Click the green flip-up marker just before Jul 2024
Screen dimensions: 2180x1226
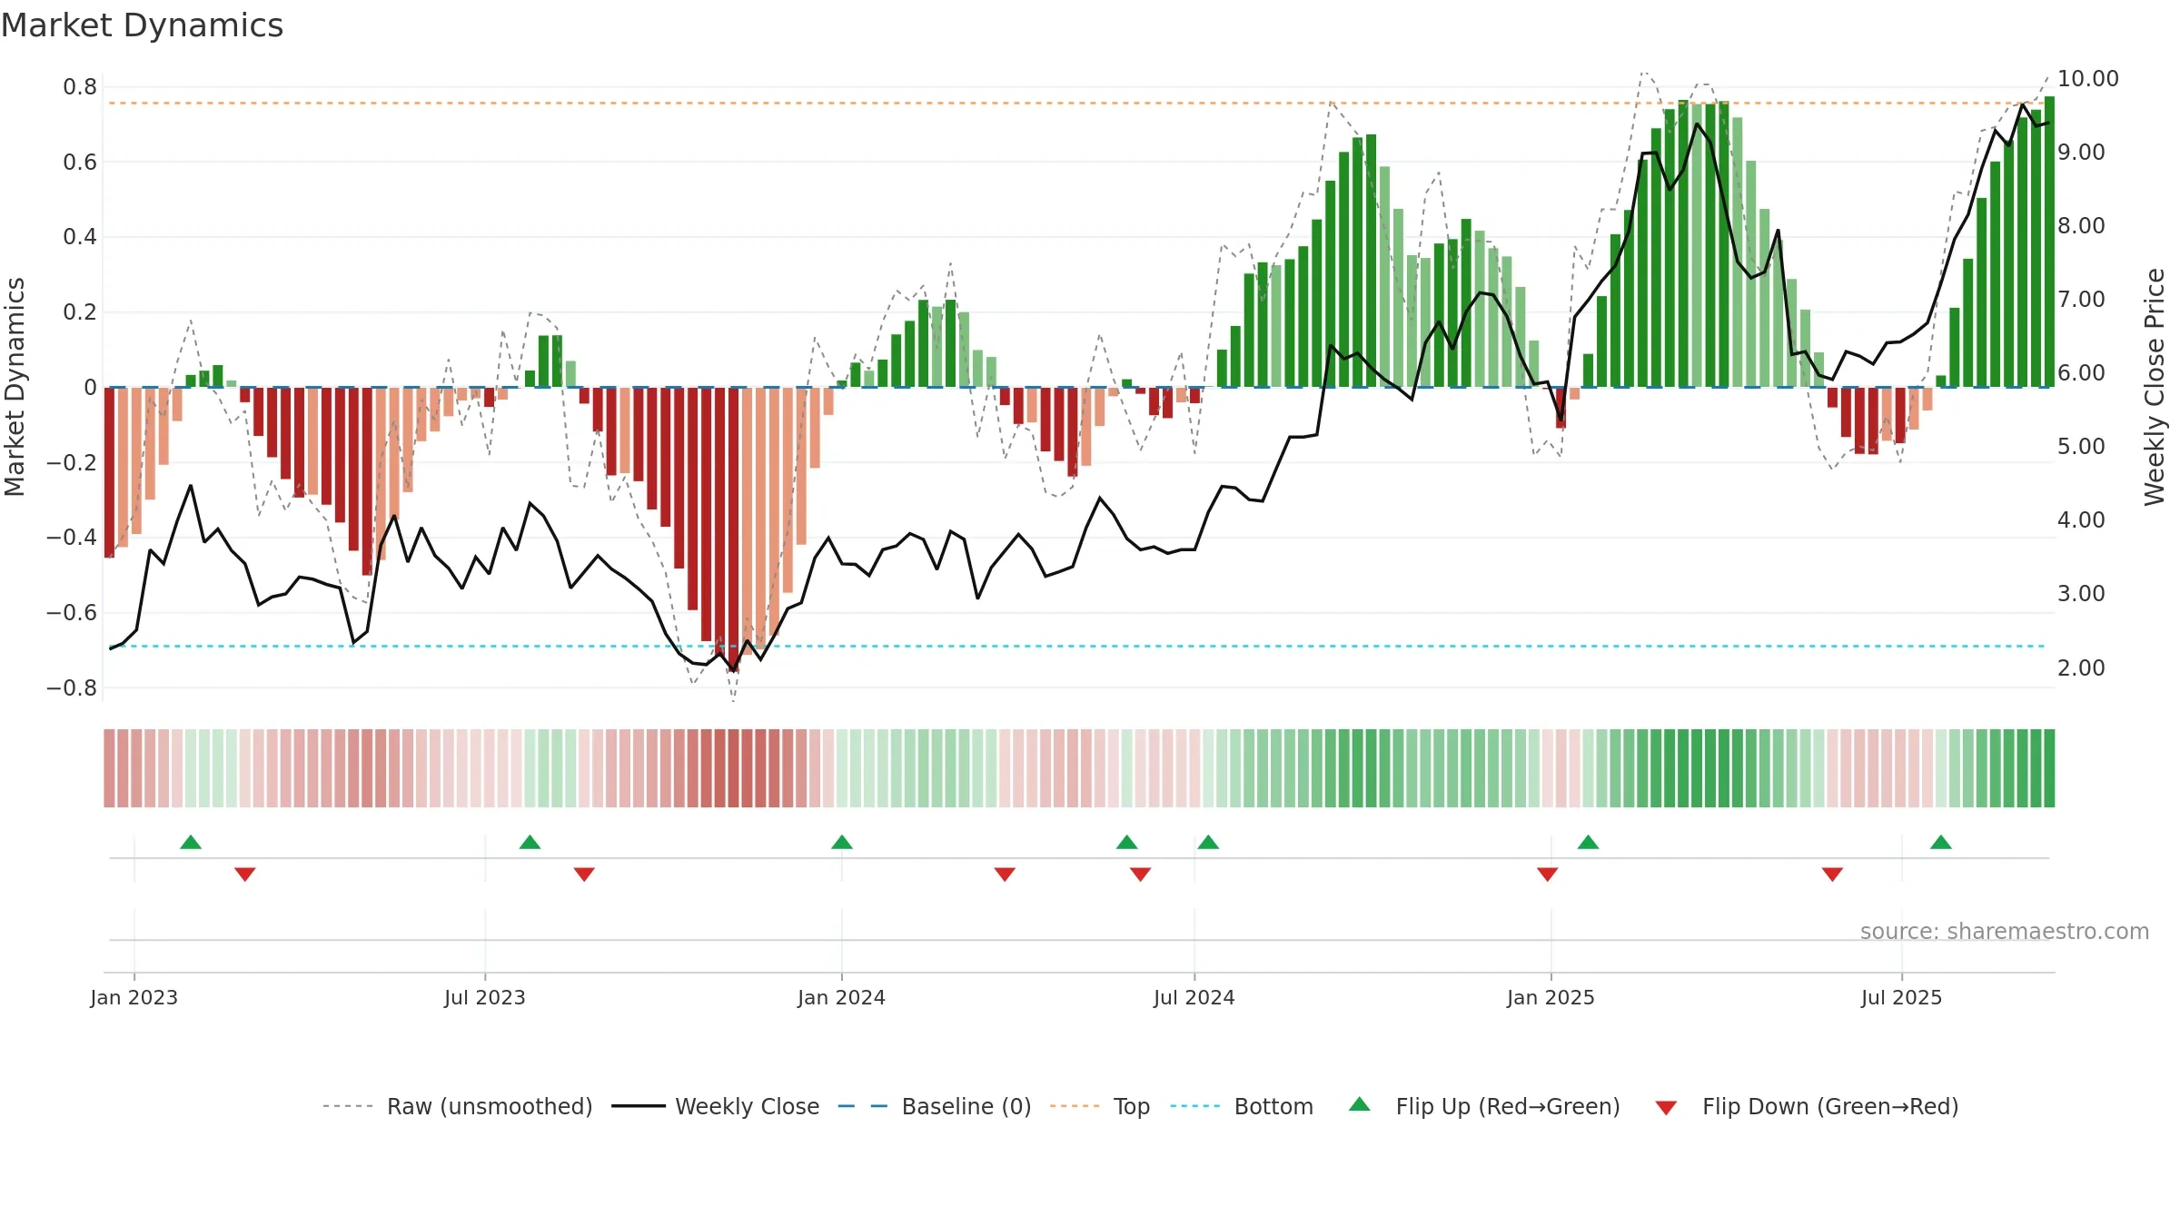[x=1127, y=842]
